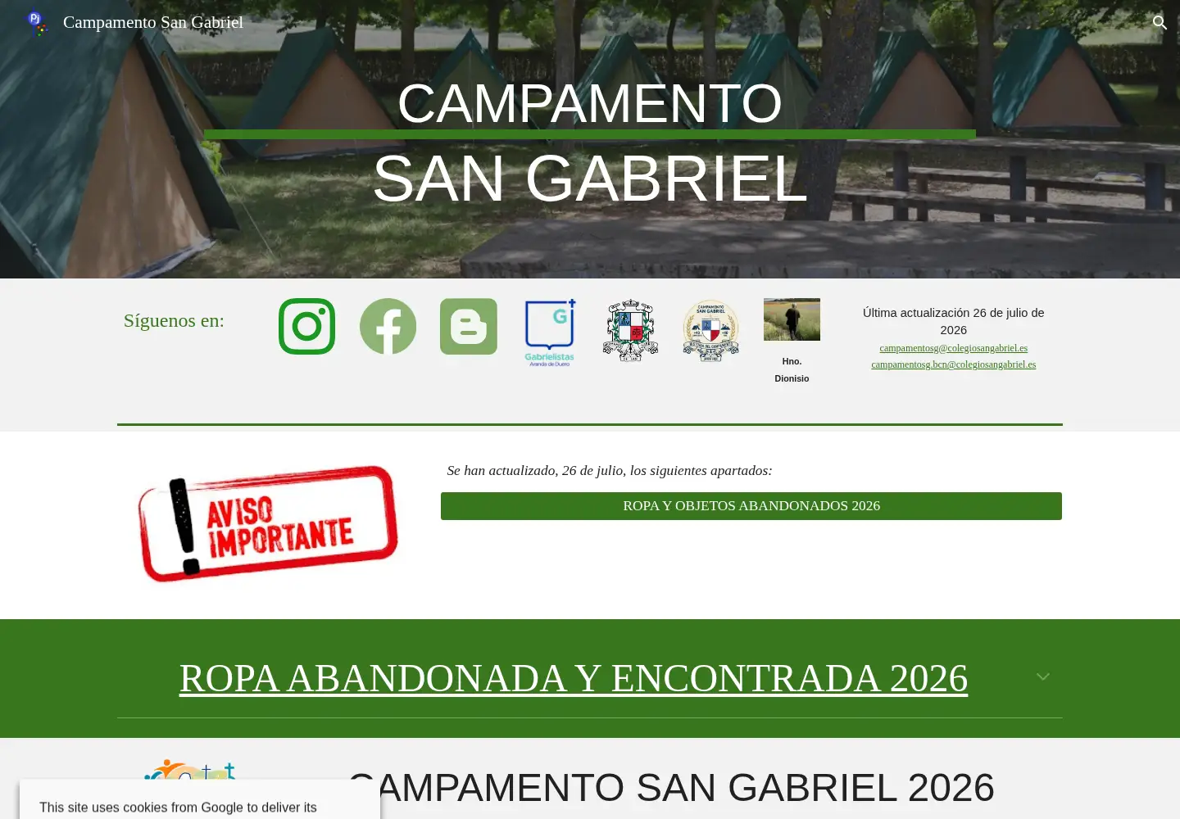Click the Pj site logo icon

(x=36, y=22)
